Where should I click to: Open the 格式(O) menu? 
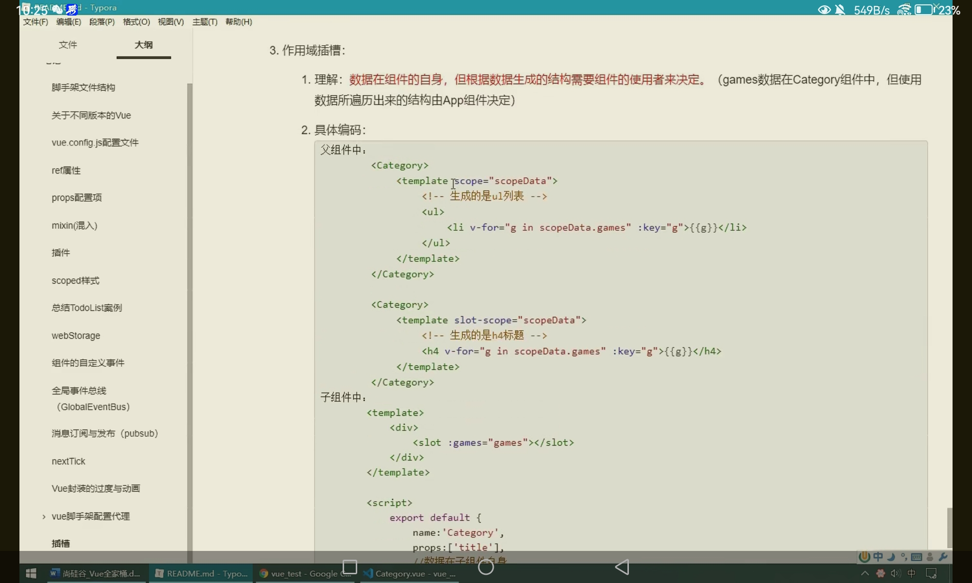136,22
